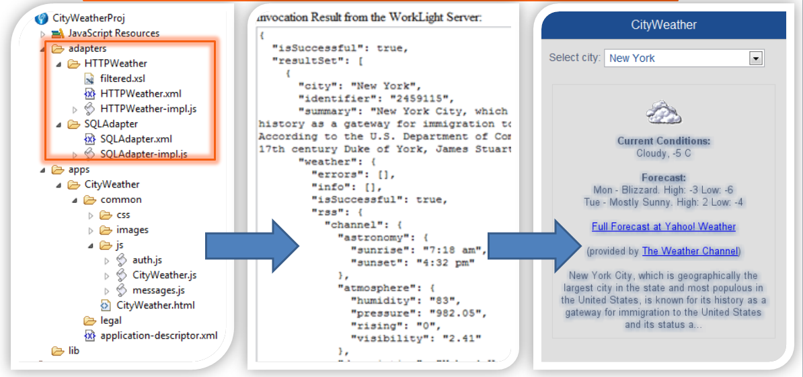Click the "visibility": "2.41" JSON line
Image resolution: width=803 pixels, height=377 pixels.
[x=416, y=338]
